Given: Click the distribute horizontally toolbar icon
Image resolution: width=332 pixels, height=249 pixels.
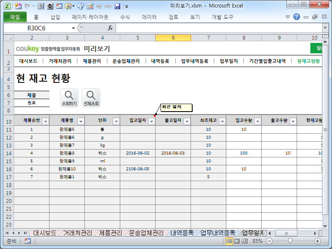Looking at the screenshot, I should 108,6.
